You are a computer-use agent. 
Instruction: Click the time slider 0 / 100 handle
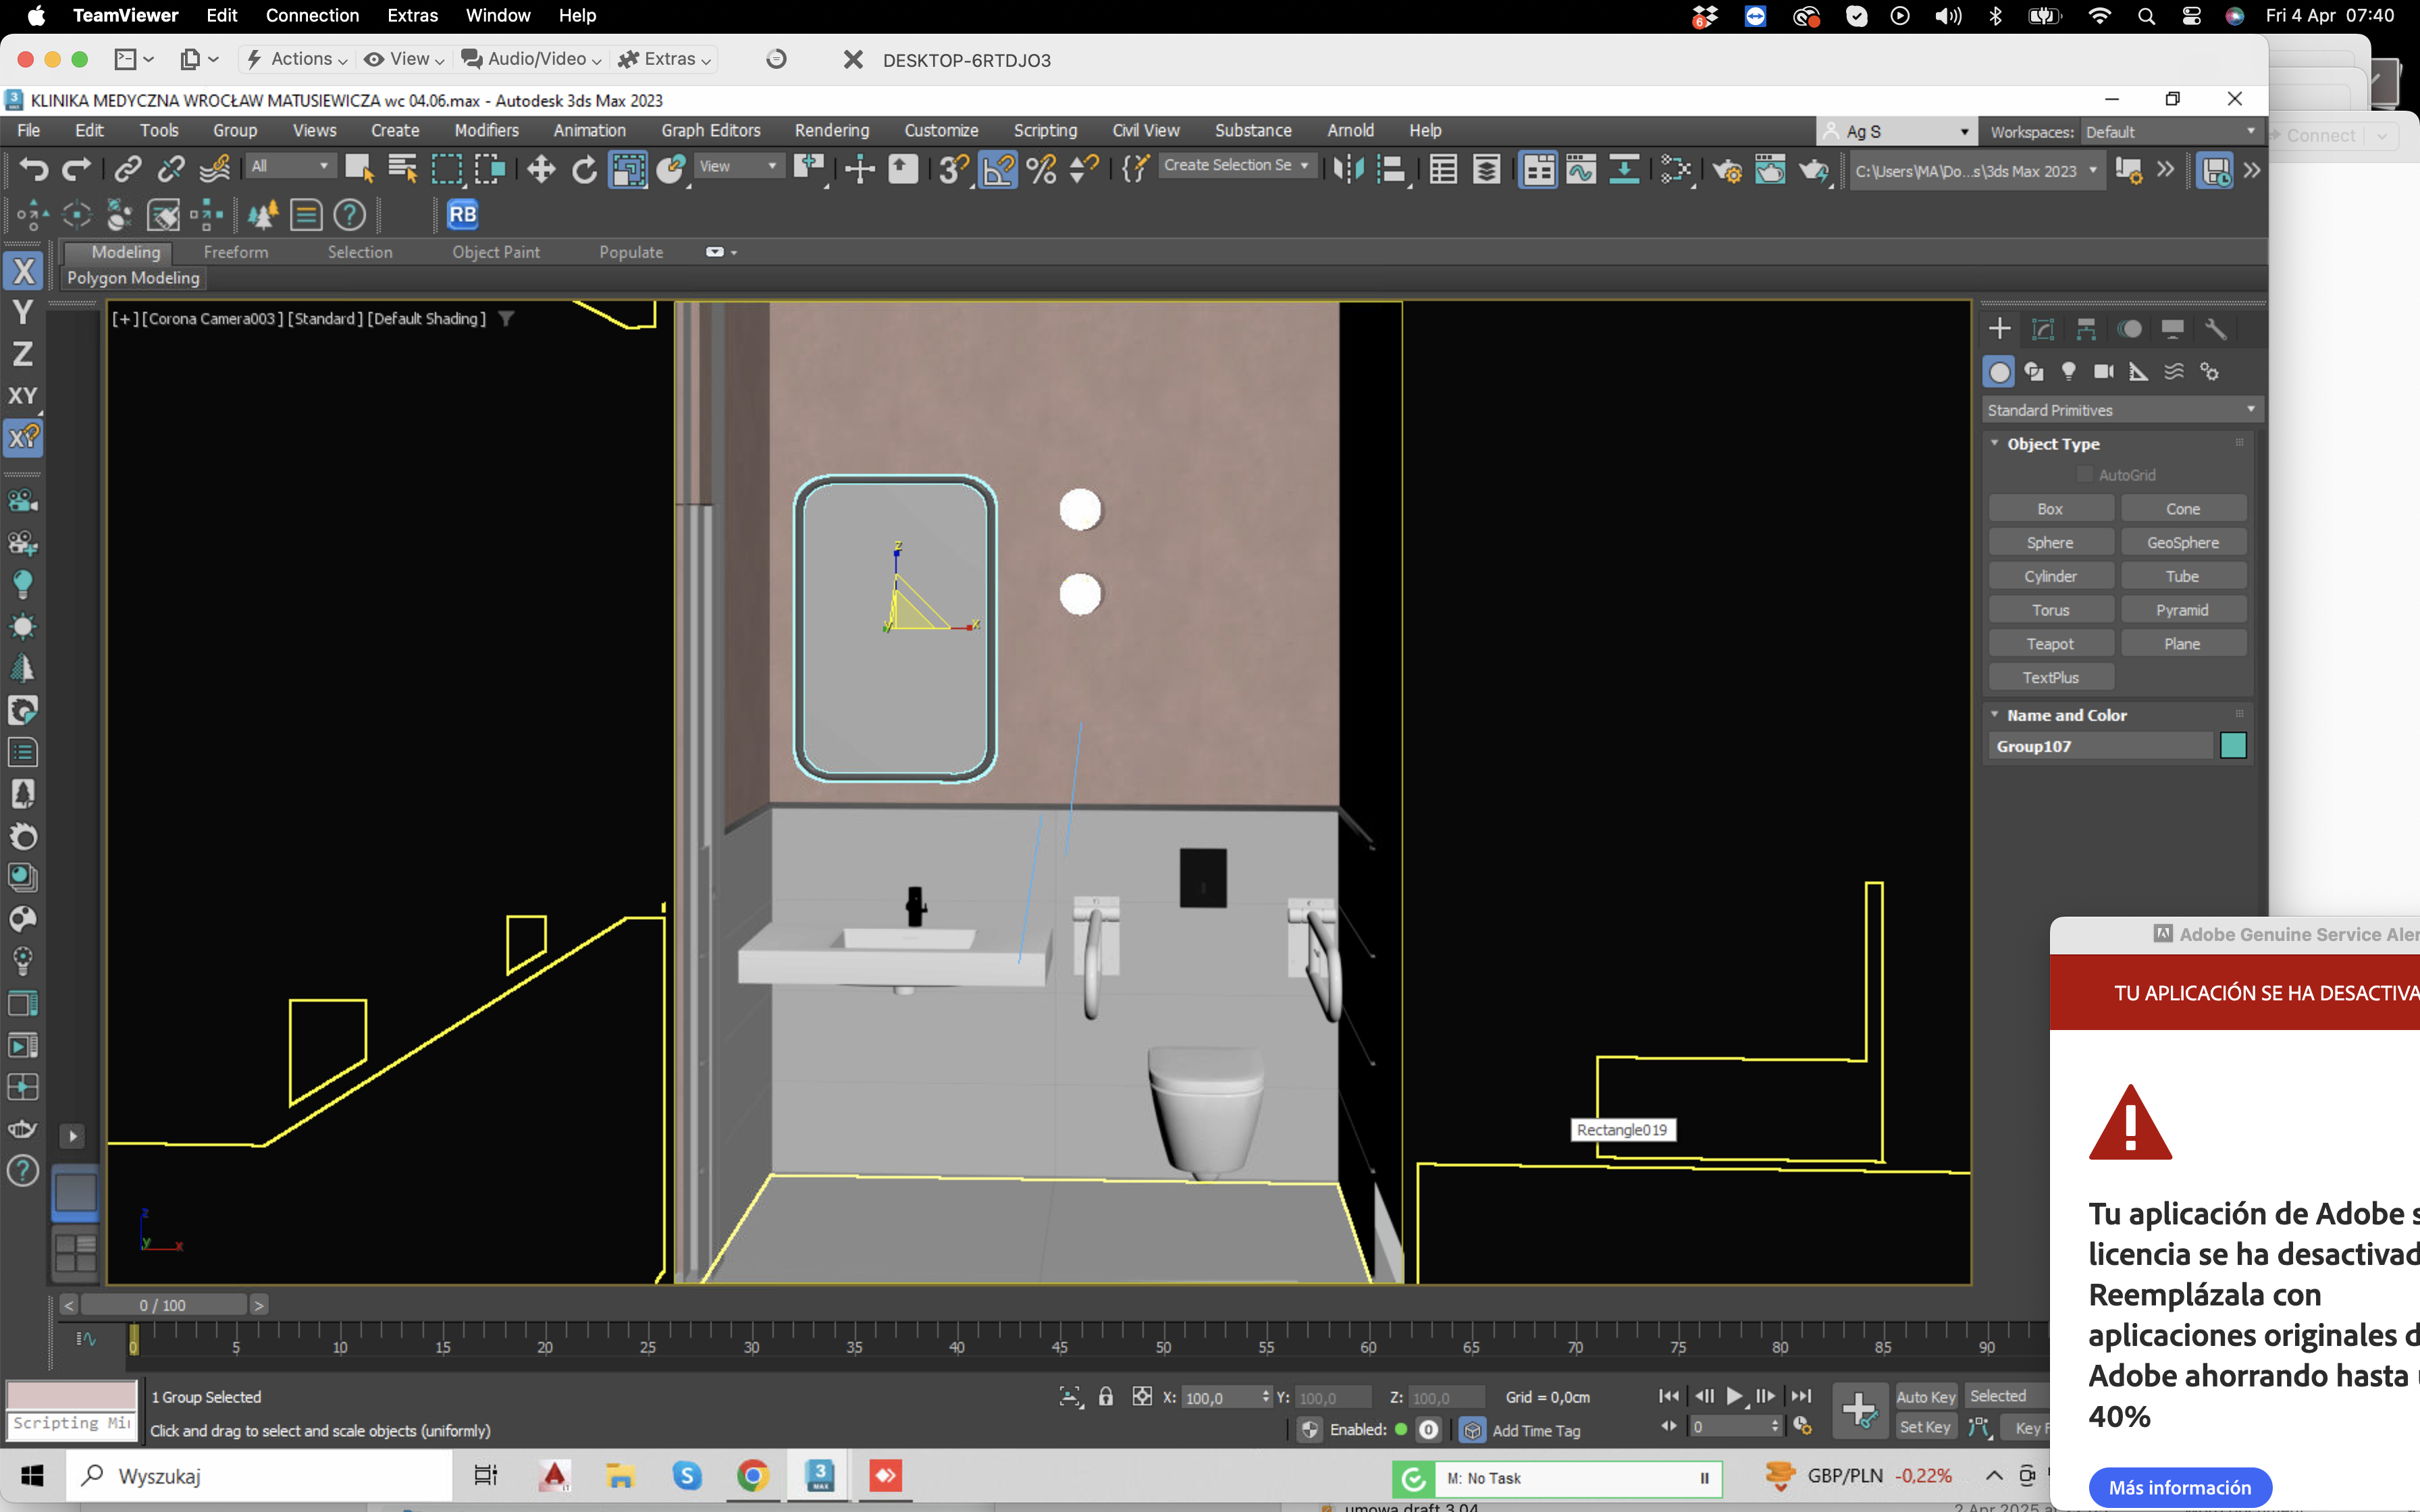pos(163,1305)
